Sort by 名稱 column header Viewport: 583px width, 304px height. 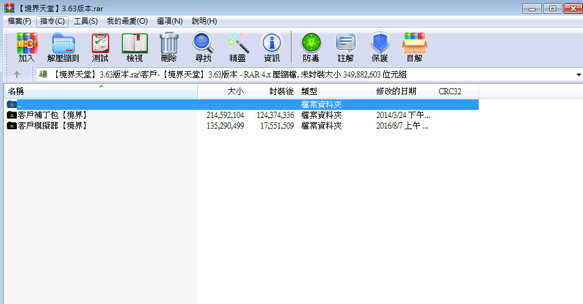click(x=100, y=91)
